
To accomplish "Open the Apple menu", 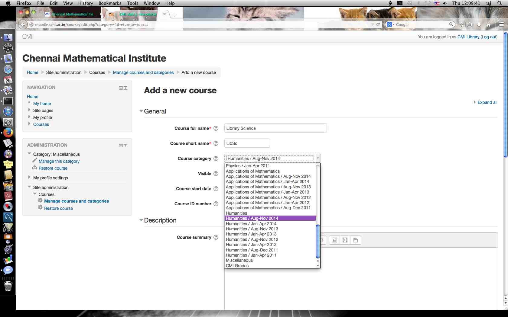I will tap(8, 3).
